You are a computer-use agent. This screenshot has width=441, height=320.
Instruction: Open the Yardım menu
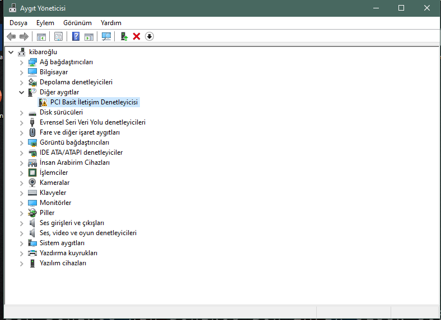point(111,23)
